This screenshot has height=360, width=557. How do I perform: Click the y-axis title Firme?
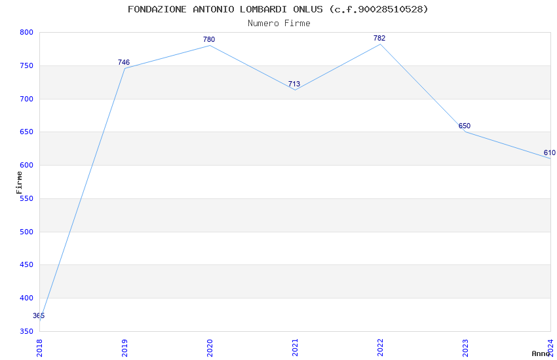pos(19,183)
